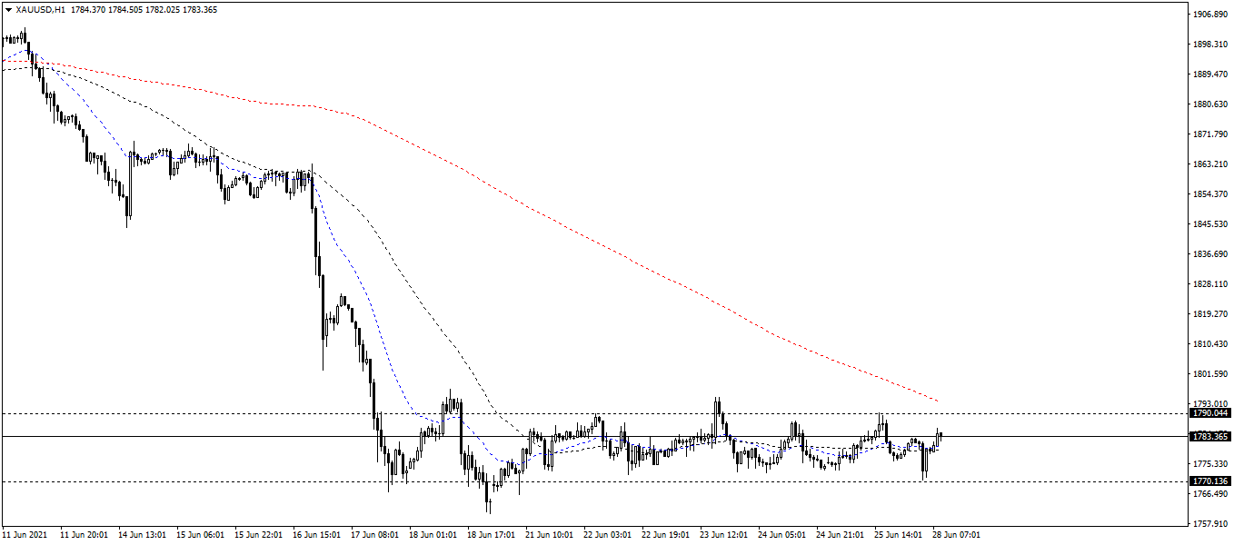
Task: Expand the arrow beside XAUUSD,H1 label
Action: (9, 8)
